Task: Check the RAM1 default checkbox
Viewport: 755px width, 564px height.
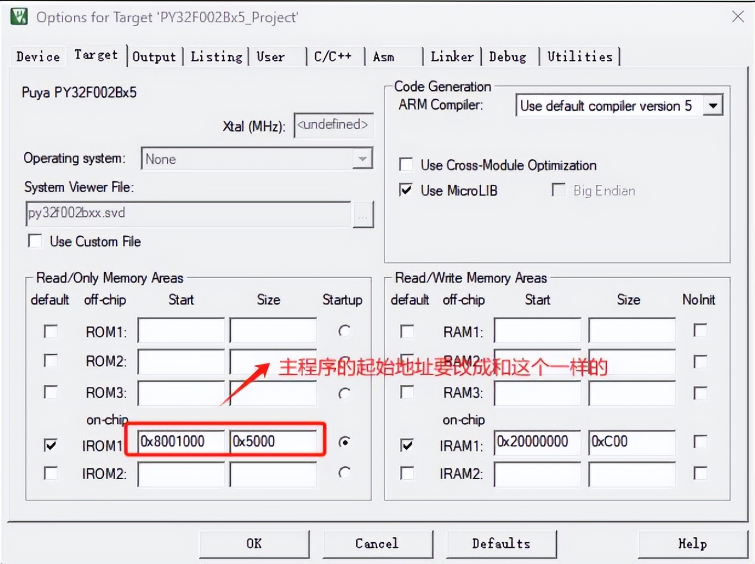Action: click(x=407, y=331)
